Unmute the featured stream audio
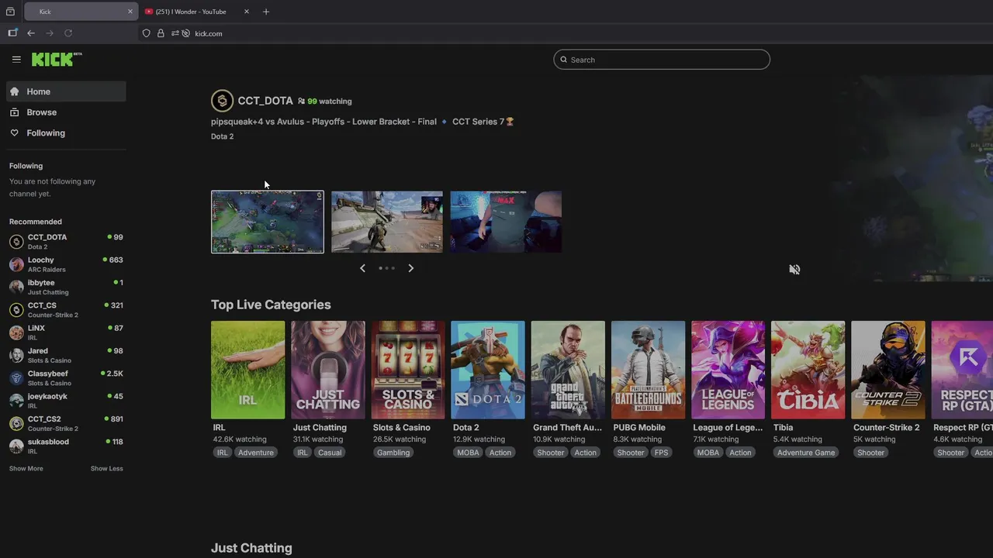 pyautogui.click(x=794, y=270)
